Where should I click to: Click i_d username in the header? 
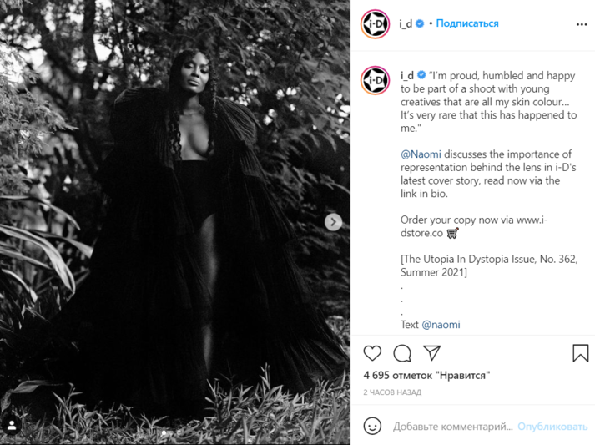pos(406,23)
